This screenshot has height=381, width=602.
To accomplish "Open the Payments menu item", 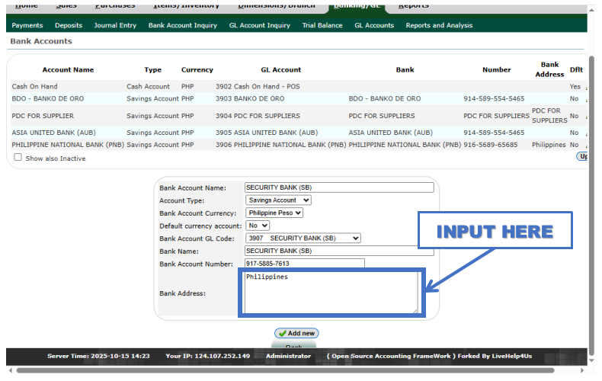I will [x=27, y=25].
